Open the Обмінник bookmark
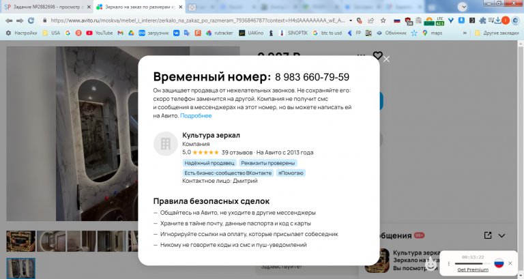524x279 pixels. (x=392, y=33)
